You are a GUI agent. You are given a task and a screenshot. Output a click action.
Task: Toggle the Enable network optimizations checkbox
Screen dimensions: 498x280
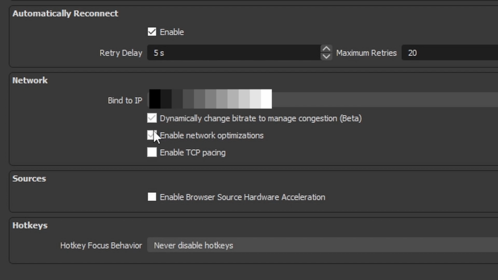coord(151,135)
